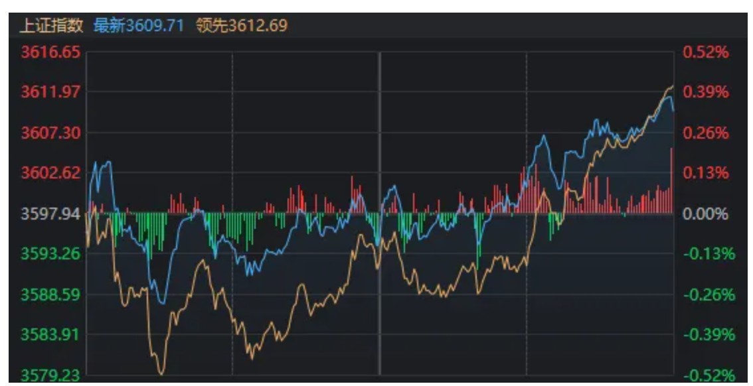753x386 pixels.
Task: Select the 3597.94 baseline price label
Action: point(50,214)
